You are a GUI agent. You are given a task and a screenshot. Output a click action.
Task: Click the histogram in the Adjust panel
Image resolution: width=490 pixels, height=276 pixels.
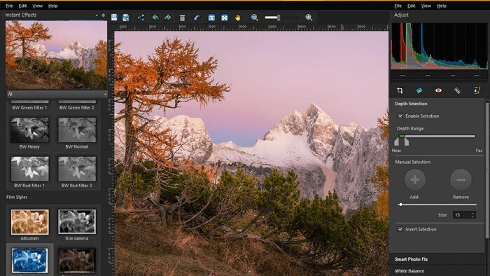pyautogui.click(x=439, y=46)
